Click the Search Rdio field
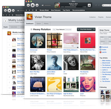The image size is (111, 109). click(106, 5)
